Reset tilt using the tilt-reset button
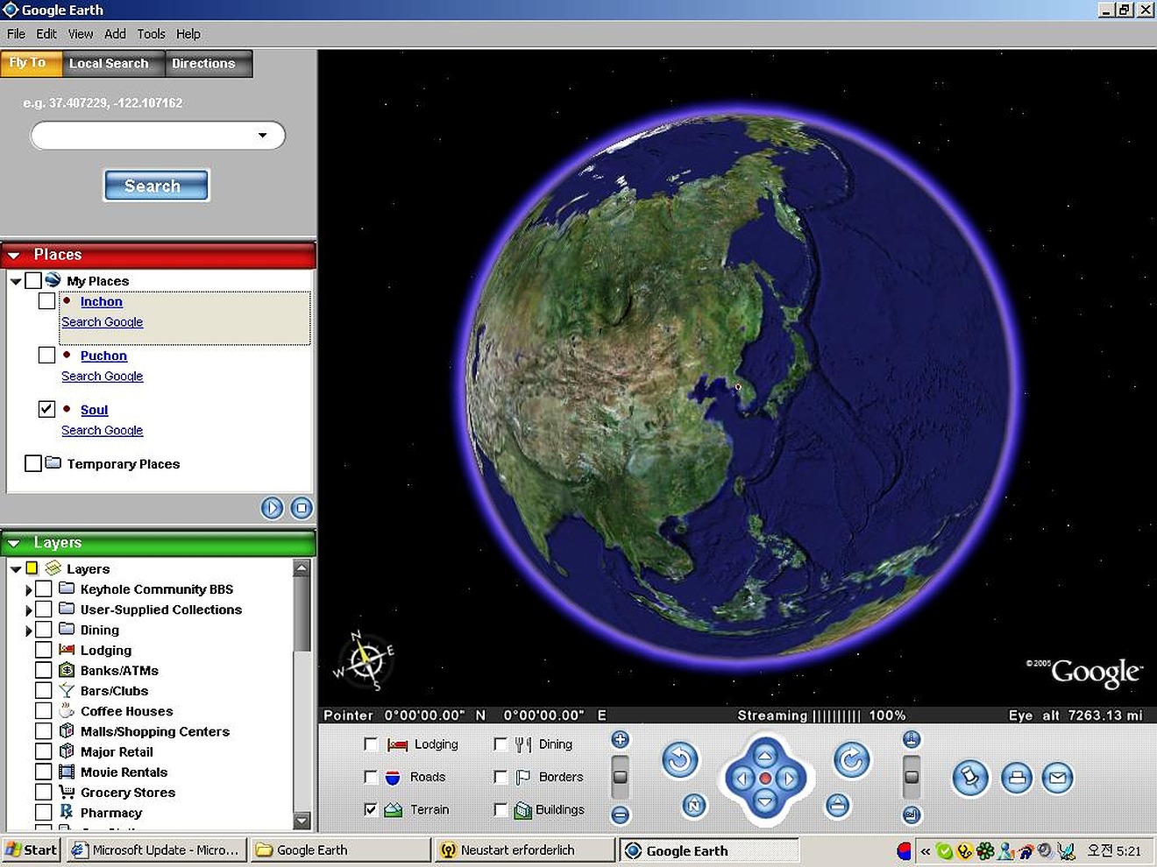1157x867 pixels. [x=837, y=806]
